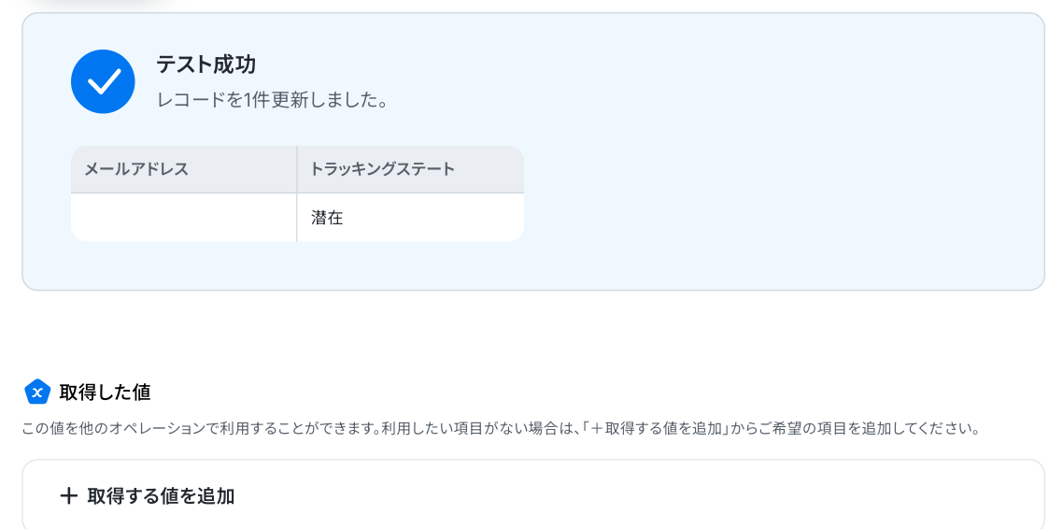Image resolution: width=1063 pixels, height=529 pixels.
Task: Click the blue checkmark success icon
Action: click(x=103, y=81)
